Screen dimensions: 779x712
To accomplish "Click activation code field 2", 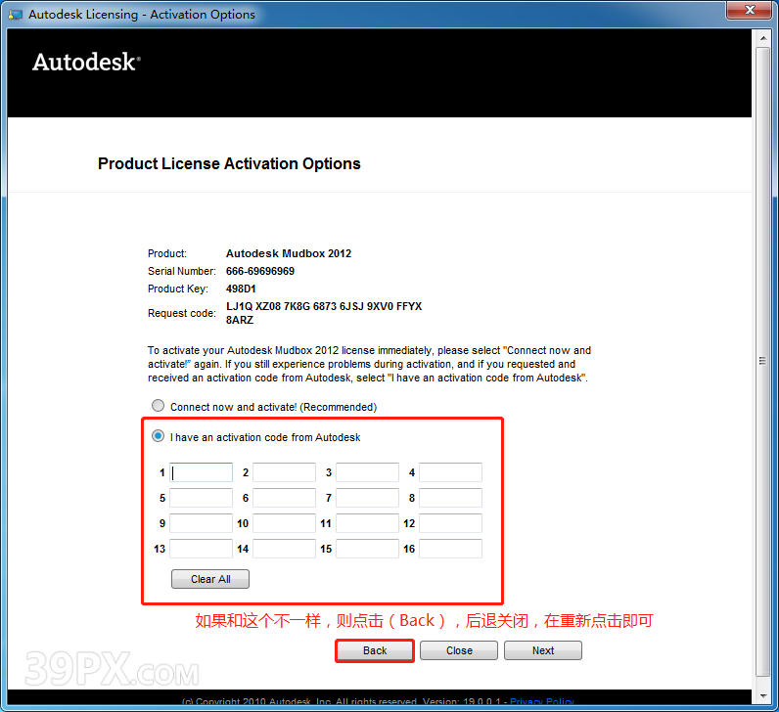I will pos(284,472).
